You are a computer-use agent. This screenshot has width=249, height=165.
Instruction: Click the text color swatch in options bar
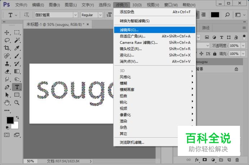(x=215, y=15)
